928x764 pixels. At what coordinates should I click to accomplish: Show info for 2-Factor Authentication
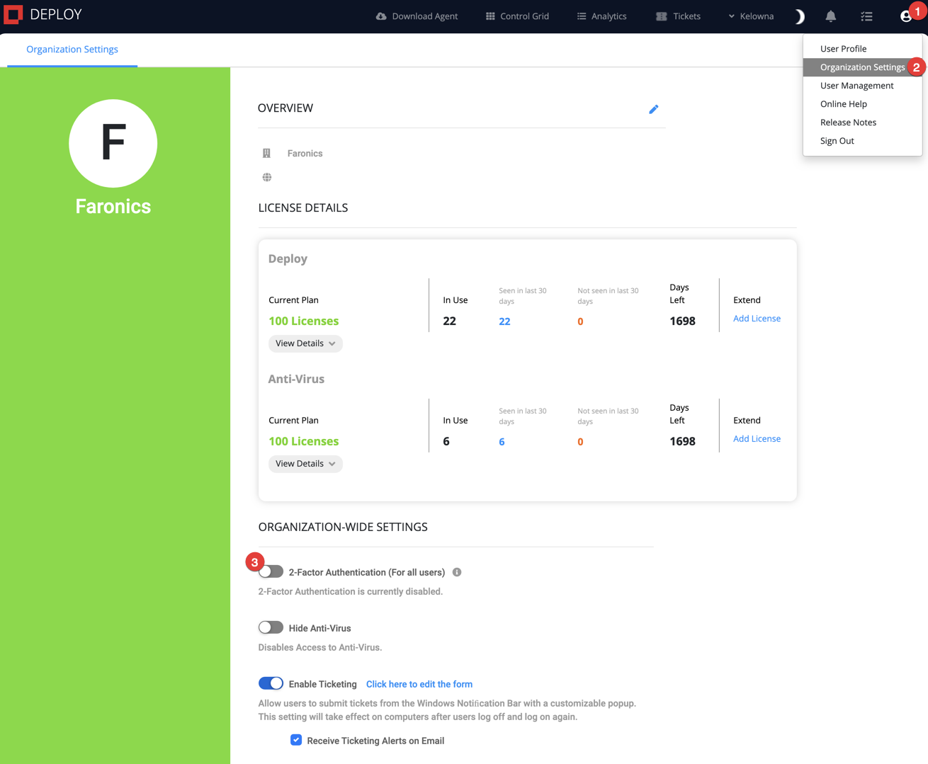coord(457,572)
